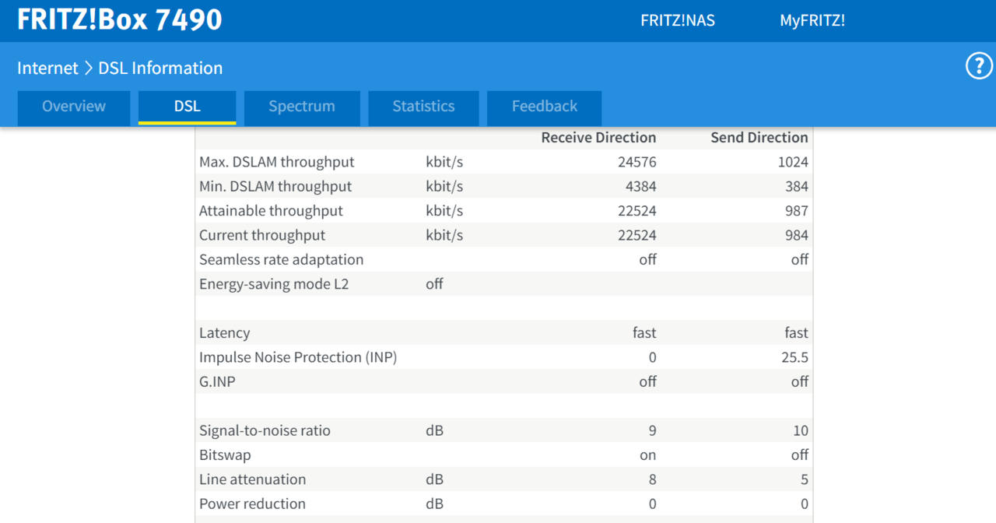This screenshot has width=996, height=523.
Task: Select the kbit/s unit for Max. DSLAM throughput
Action: click(444, 162)
